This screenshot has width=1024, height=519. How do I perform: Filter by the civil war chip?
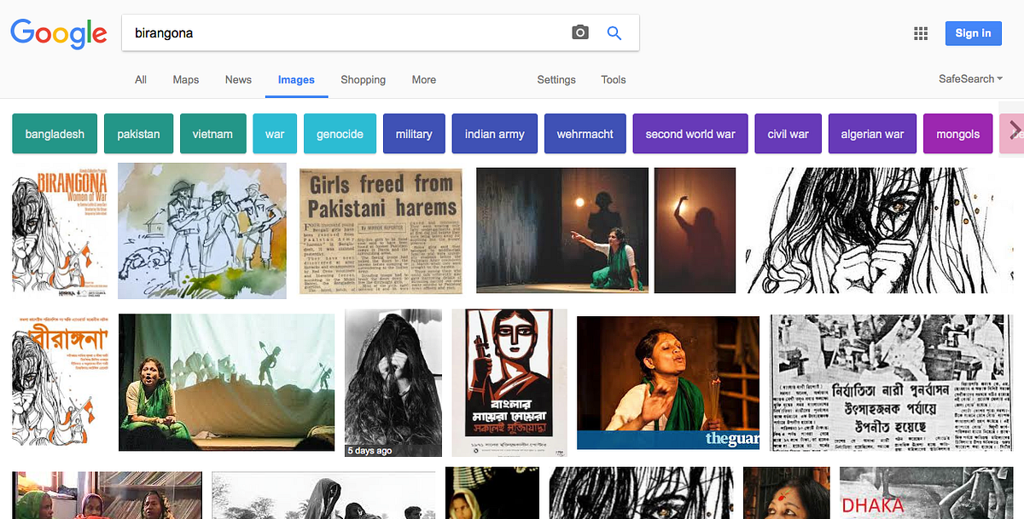[x=788, y=134]
